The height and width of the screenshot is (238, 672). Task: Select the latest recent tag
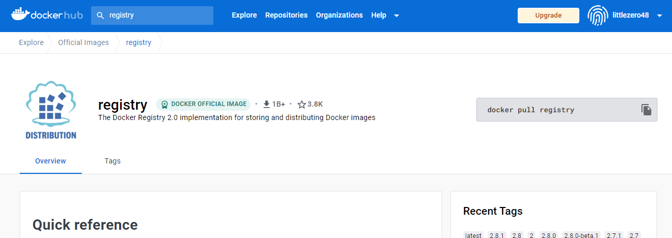pyautogui.click(x=473, y=235)
